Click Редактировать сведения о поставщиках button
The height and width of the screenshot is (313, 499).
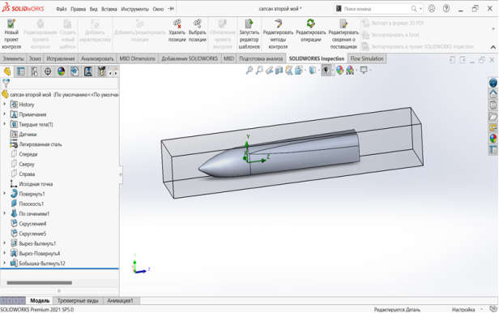coord(343,34)
